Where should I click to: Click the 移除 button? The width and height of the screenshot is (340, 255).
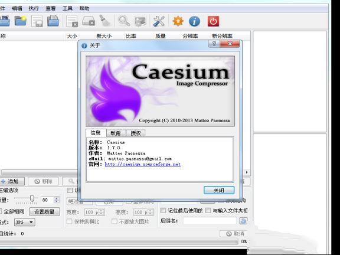[43, 181]
